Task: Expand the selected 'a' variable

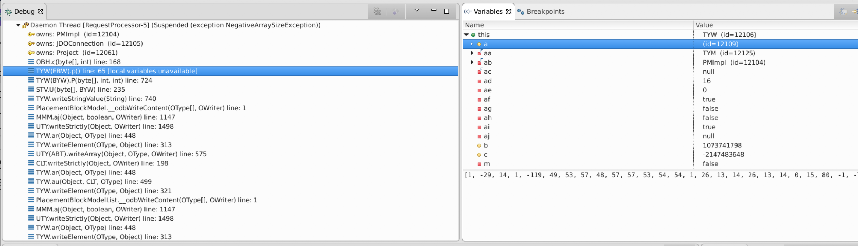Action: [472, 44]
